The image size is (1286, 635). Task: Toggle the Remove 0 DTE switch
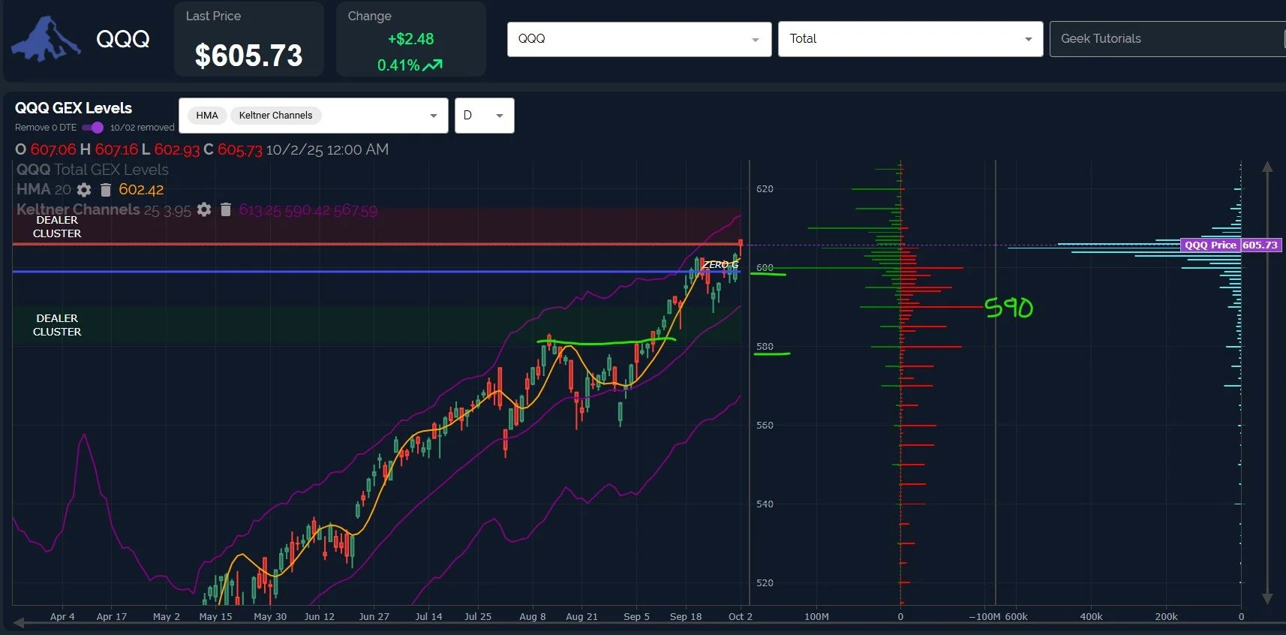coord(93,128)
